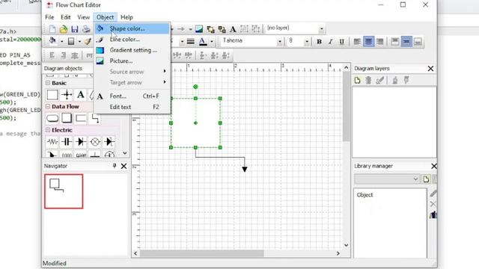The image size is (479, 269).
Task: Open the Tahoma font name dropdown
Action: click(x=279, y=42)
